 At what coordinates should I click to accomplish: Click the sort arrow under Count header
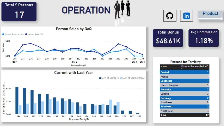coord(182,69)
